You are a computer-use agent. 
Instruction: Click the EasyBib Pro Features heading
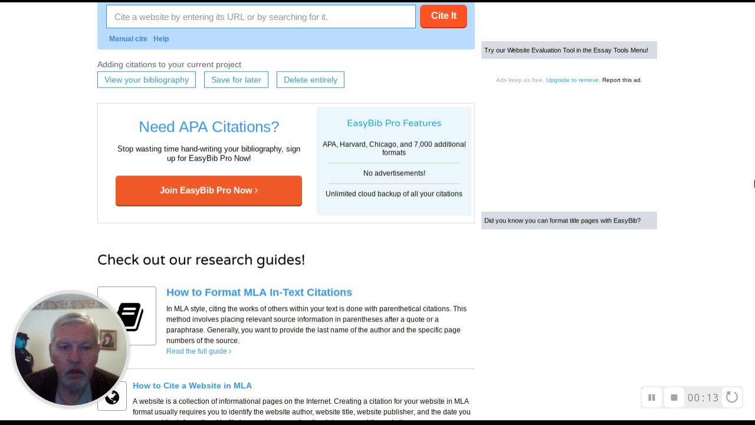point(394,123)
